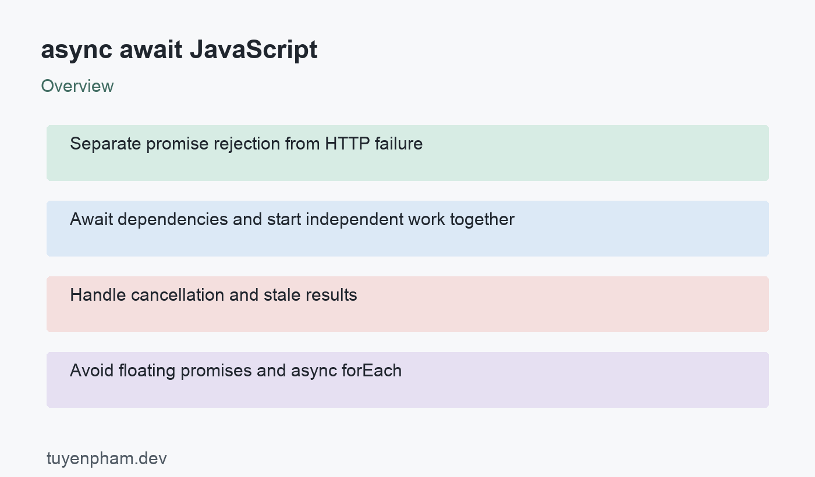815x477 pixels.
Task: Click 'Avoid floating promises and async forEach'
Action: [408, 380]
